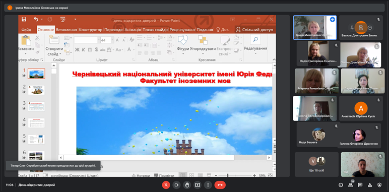The image size is (389, 192).
Task: Expand the undo history dropdown arrow
Action: (42, 19)
